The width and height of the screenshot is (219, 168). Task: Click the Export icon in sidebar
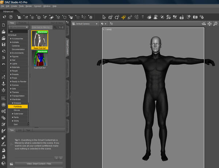[x=3, y=58]
